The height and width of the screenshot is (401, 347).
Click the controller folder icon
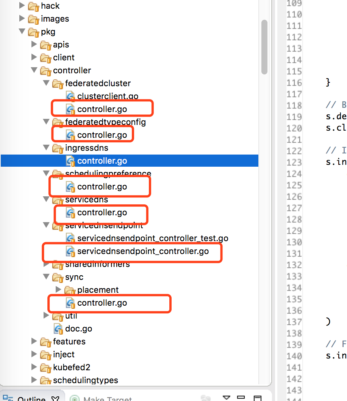46,71
